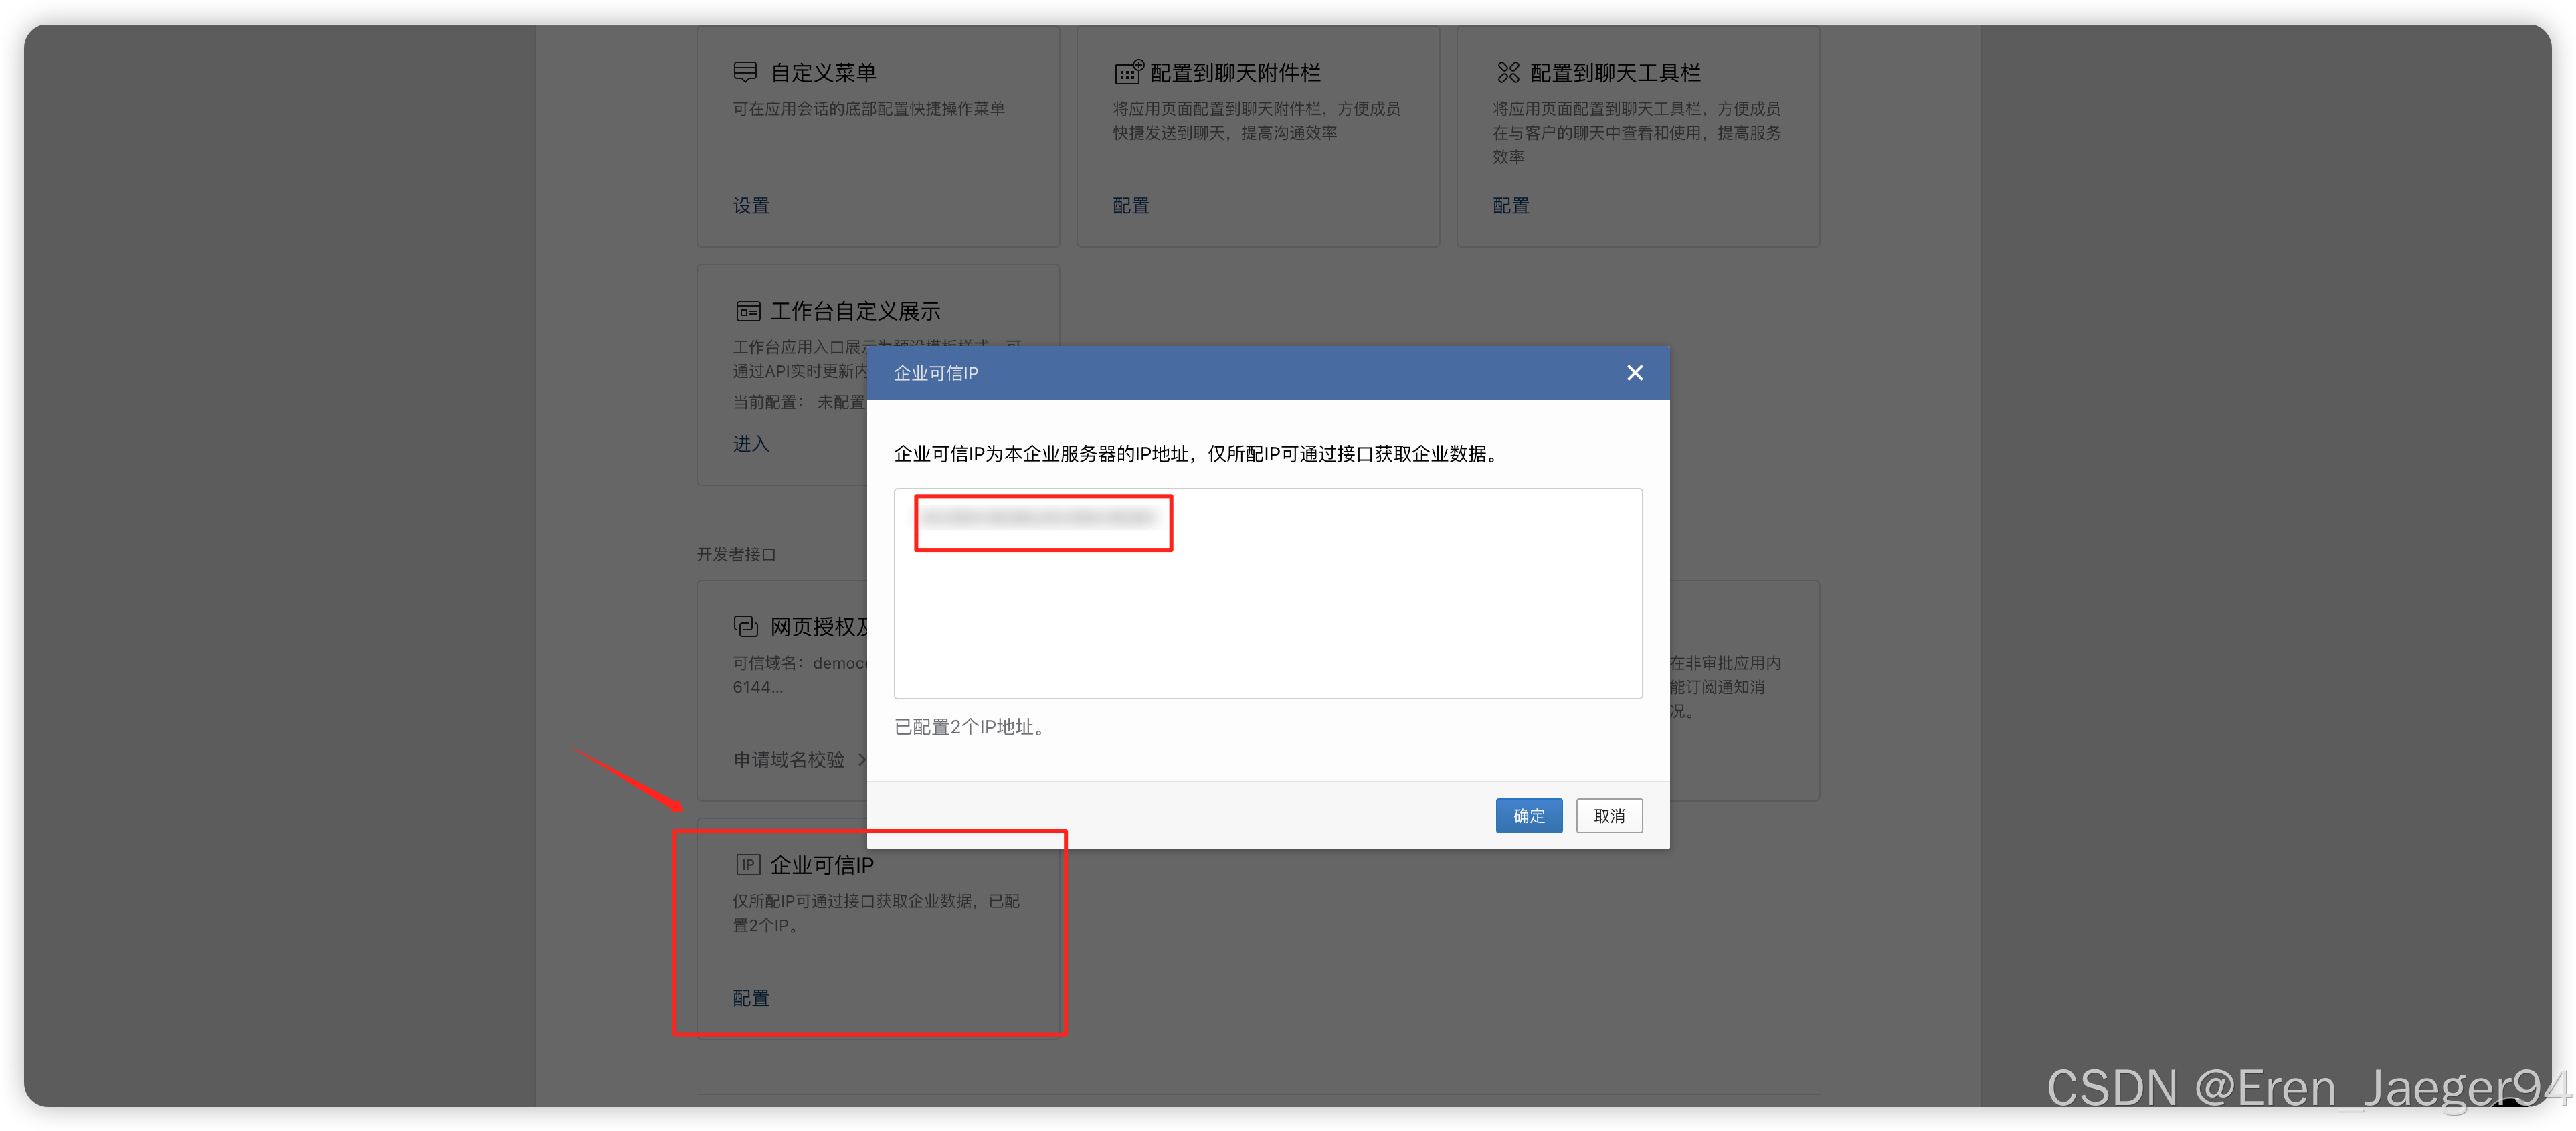Select the highlighted IP entry in the dialog
This screenshot has width=2576, height=1131.
[x=1043, y=522]
